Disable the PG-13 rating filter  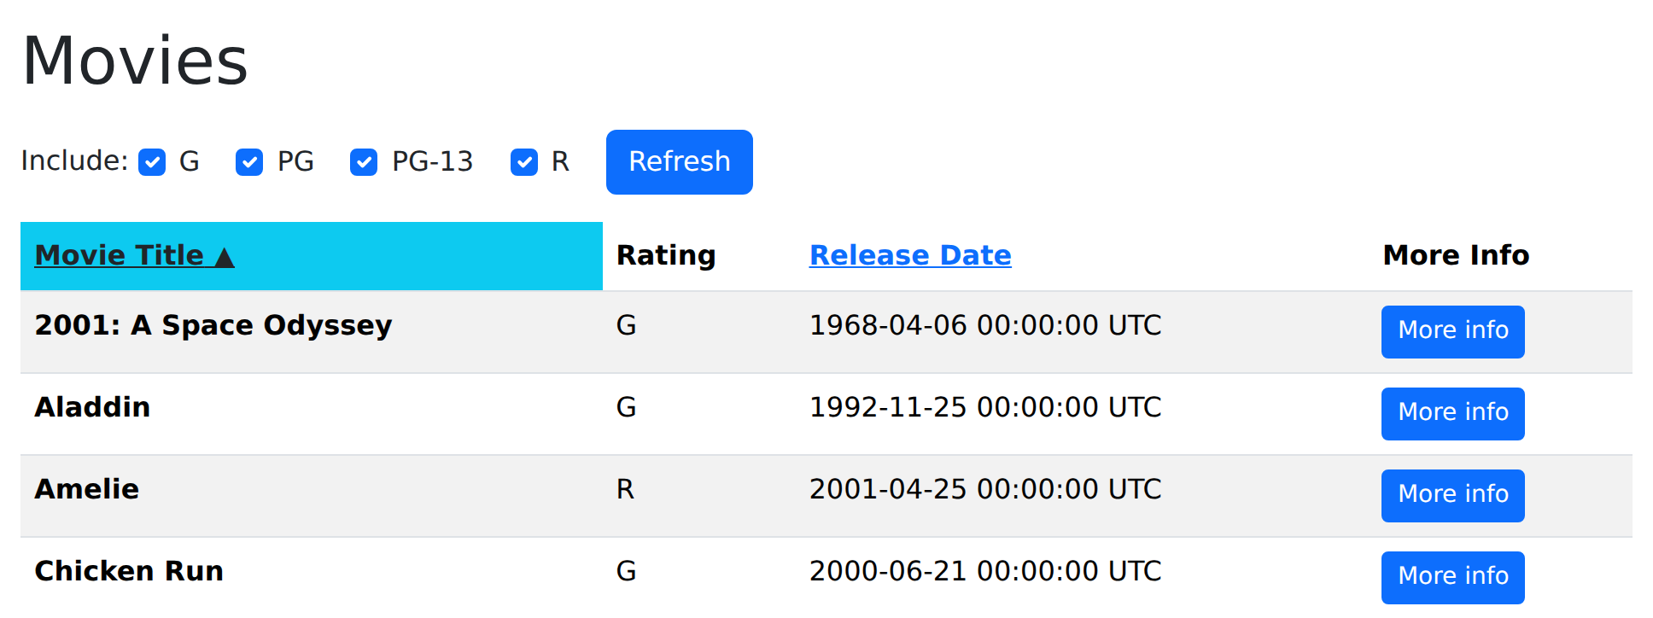click(364, 162)
